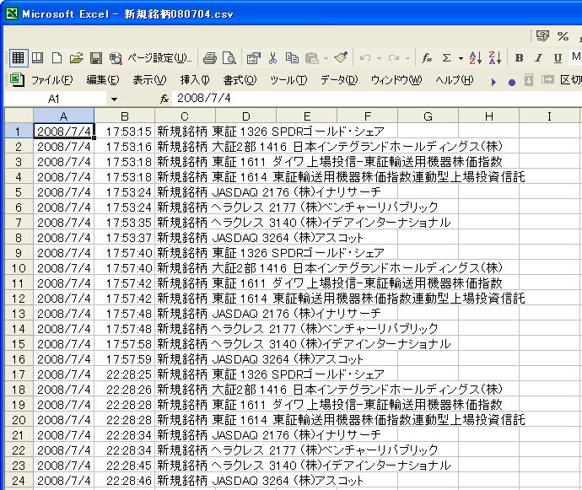Select cell showing 17:57:40 in row 9
The image size is (582, 490).
[124, 253]
